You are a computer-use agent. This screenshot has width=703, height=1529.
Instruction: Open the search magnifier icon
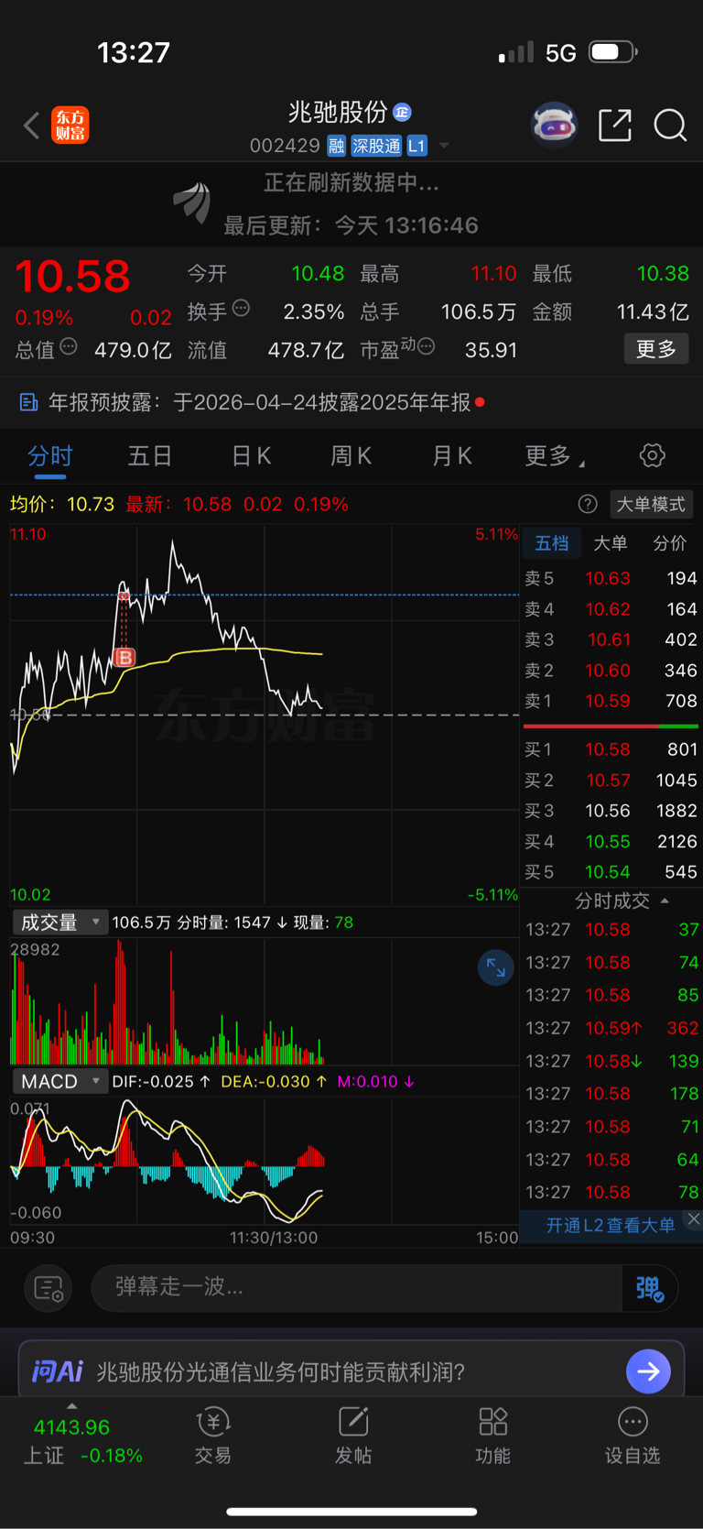coord(670,125)
